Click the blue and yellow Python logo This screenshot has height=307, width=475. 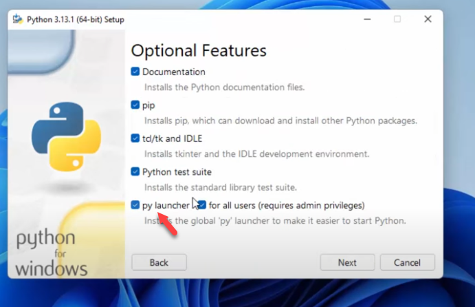(x=66, y=135)
